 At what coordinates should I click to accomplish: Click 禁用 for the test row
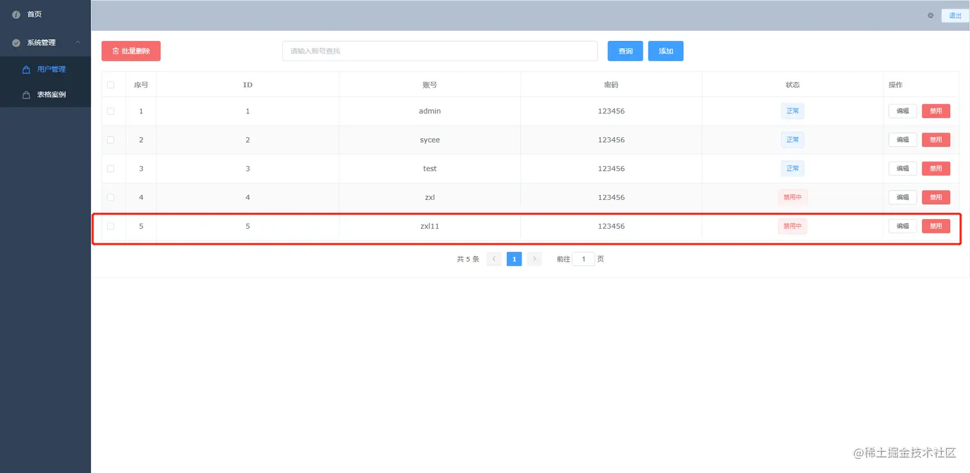tap(936, 169)
